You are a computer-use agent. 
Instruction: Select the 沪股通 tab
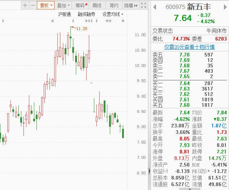pos(64,14)
